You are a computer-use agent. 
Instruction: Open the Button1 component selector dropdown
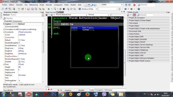coord(43,15)
